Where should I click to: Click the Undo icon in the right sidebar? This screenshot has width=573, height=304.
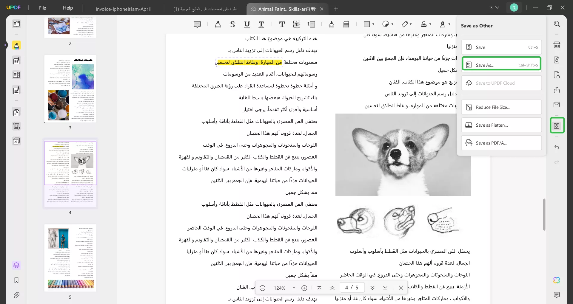click(x=557, y=147)
